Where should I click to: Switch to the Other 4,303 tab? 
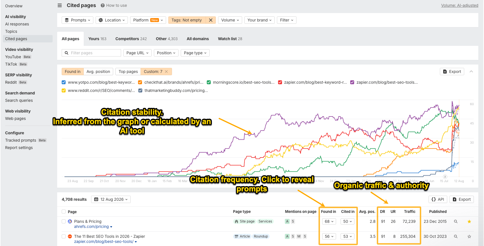point(167,39)
